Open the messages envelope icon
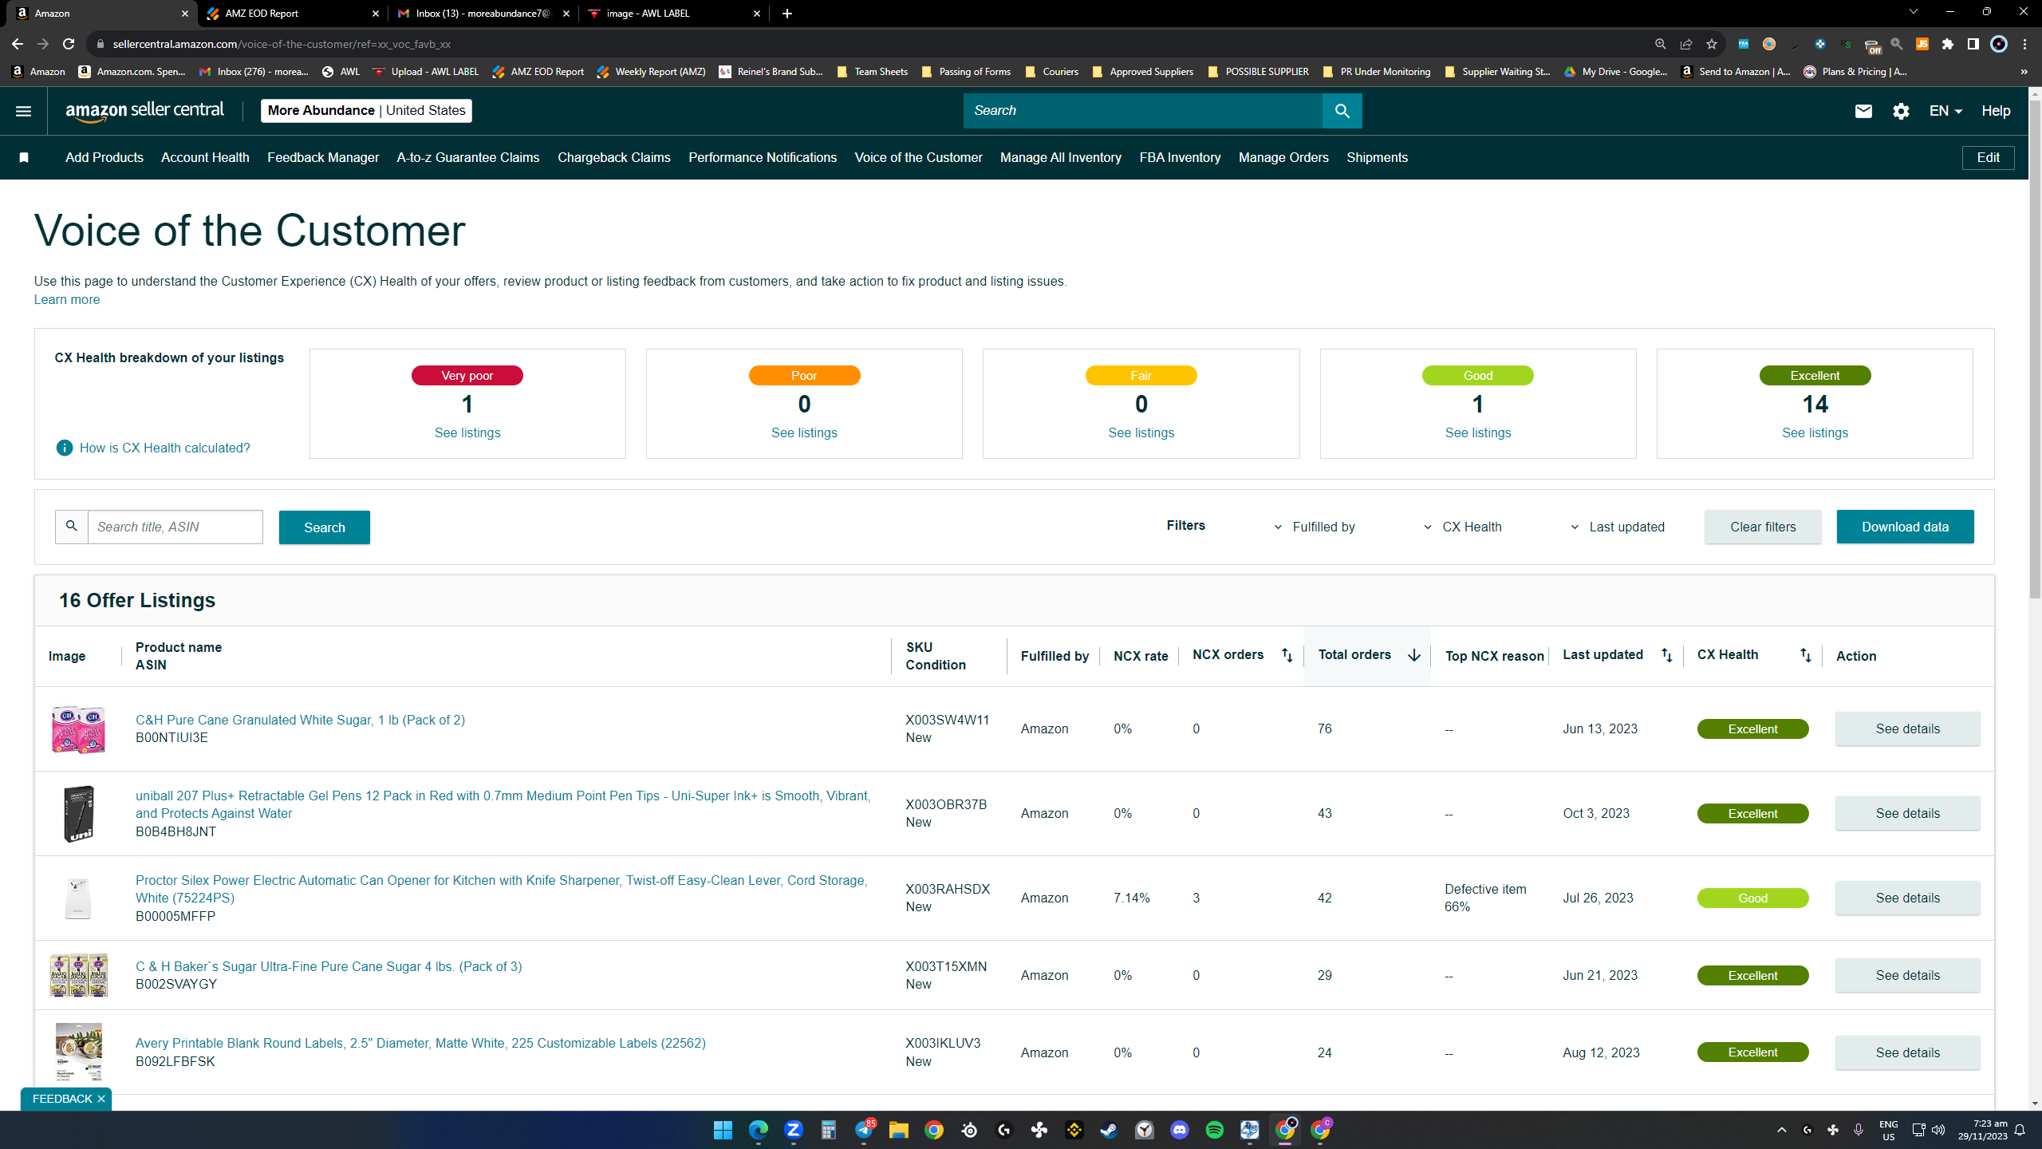 pos(1863,111)
